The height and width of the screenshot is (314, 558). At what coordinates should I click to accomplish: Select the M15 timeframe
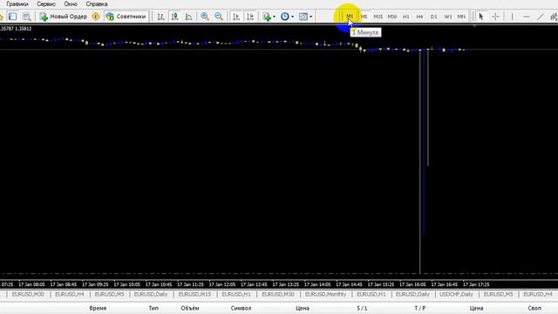pos(378,17)
